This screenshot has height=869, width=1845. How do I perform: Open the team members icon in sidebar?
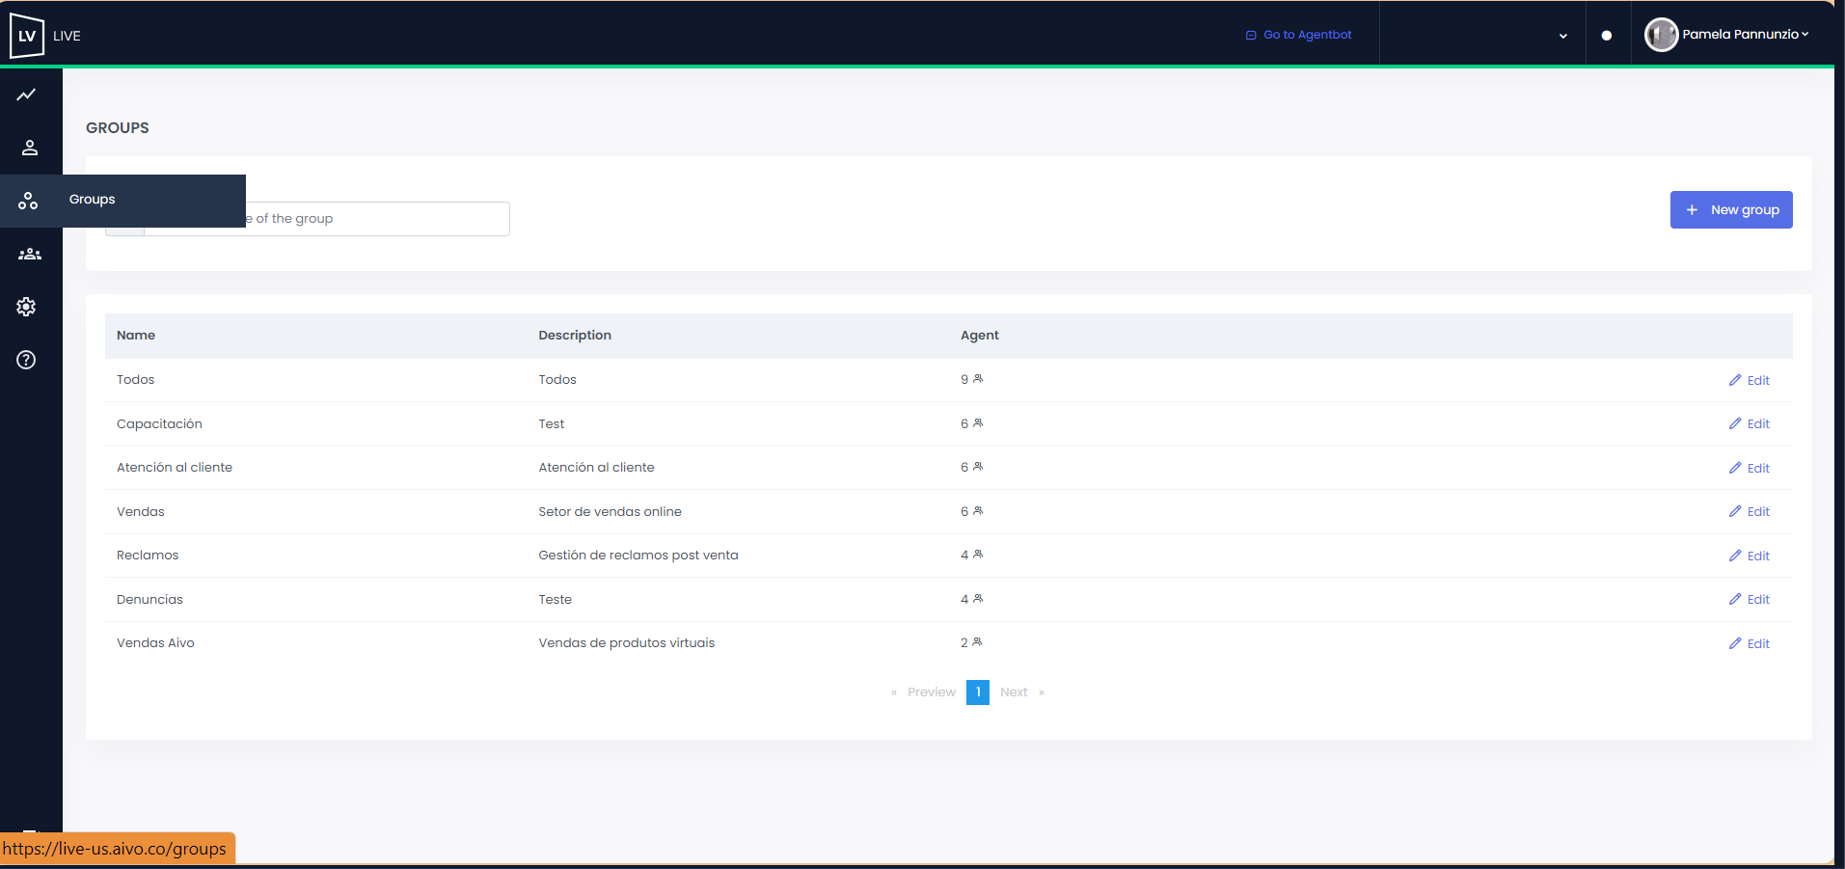29,254
